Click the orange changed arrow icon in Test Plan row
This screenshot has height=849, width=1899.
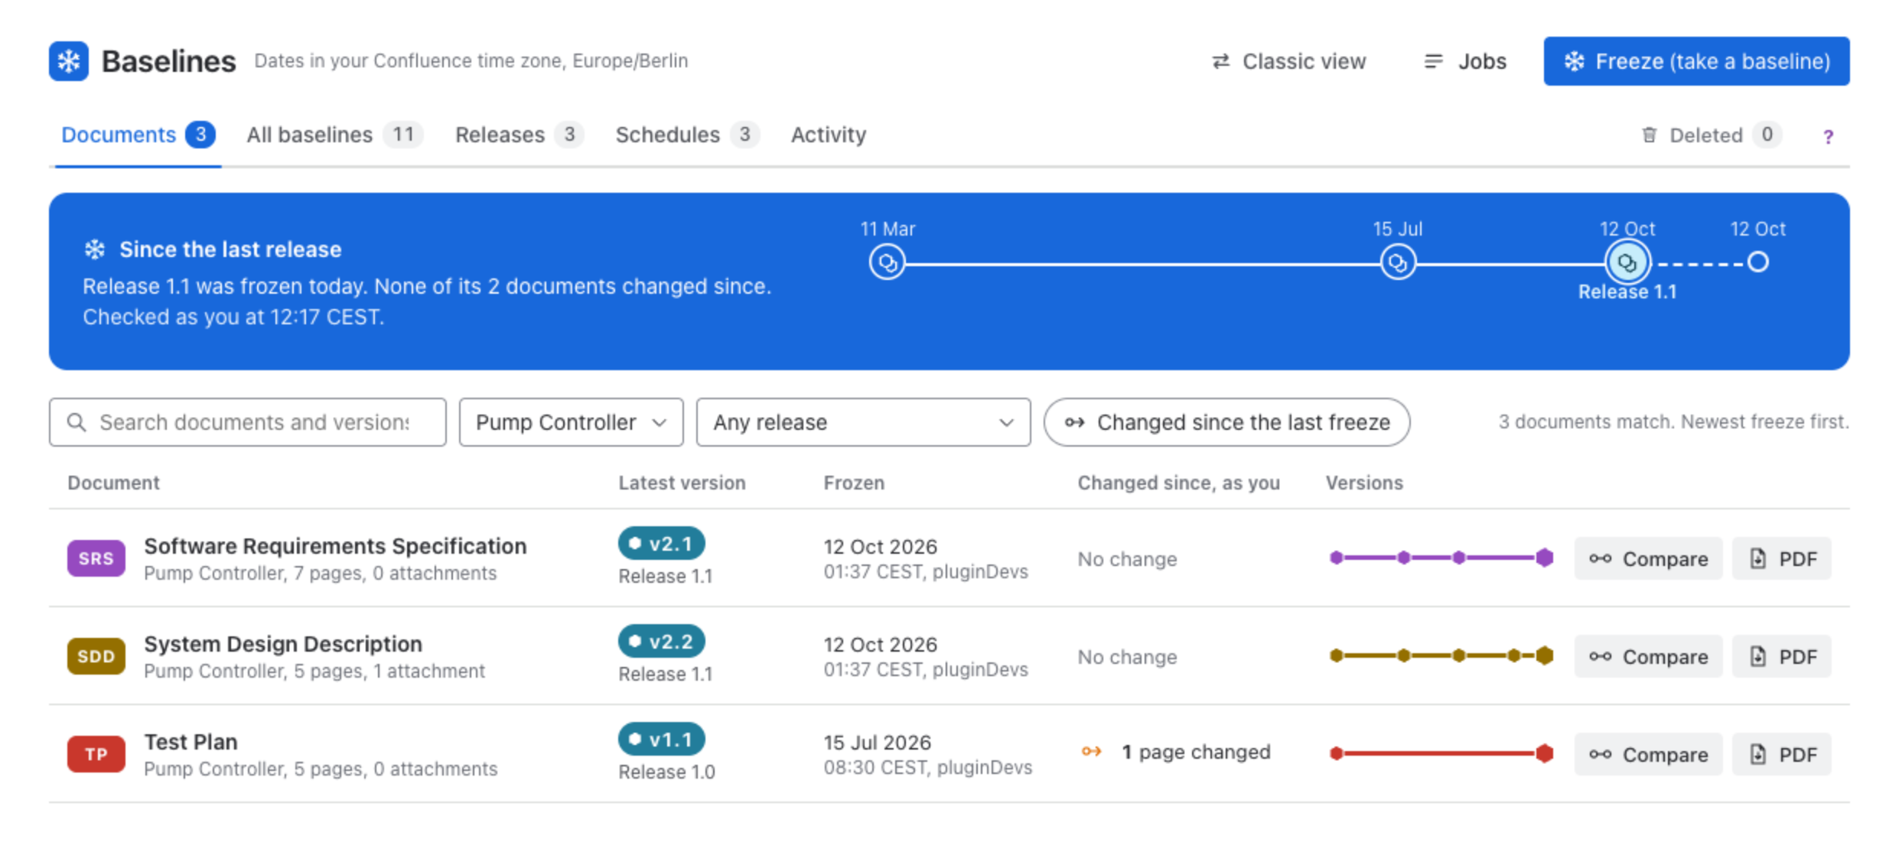tap(1092, 752)
